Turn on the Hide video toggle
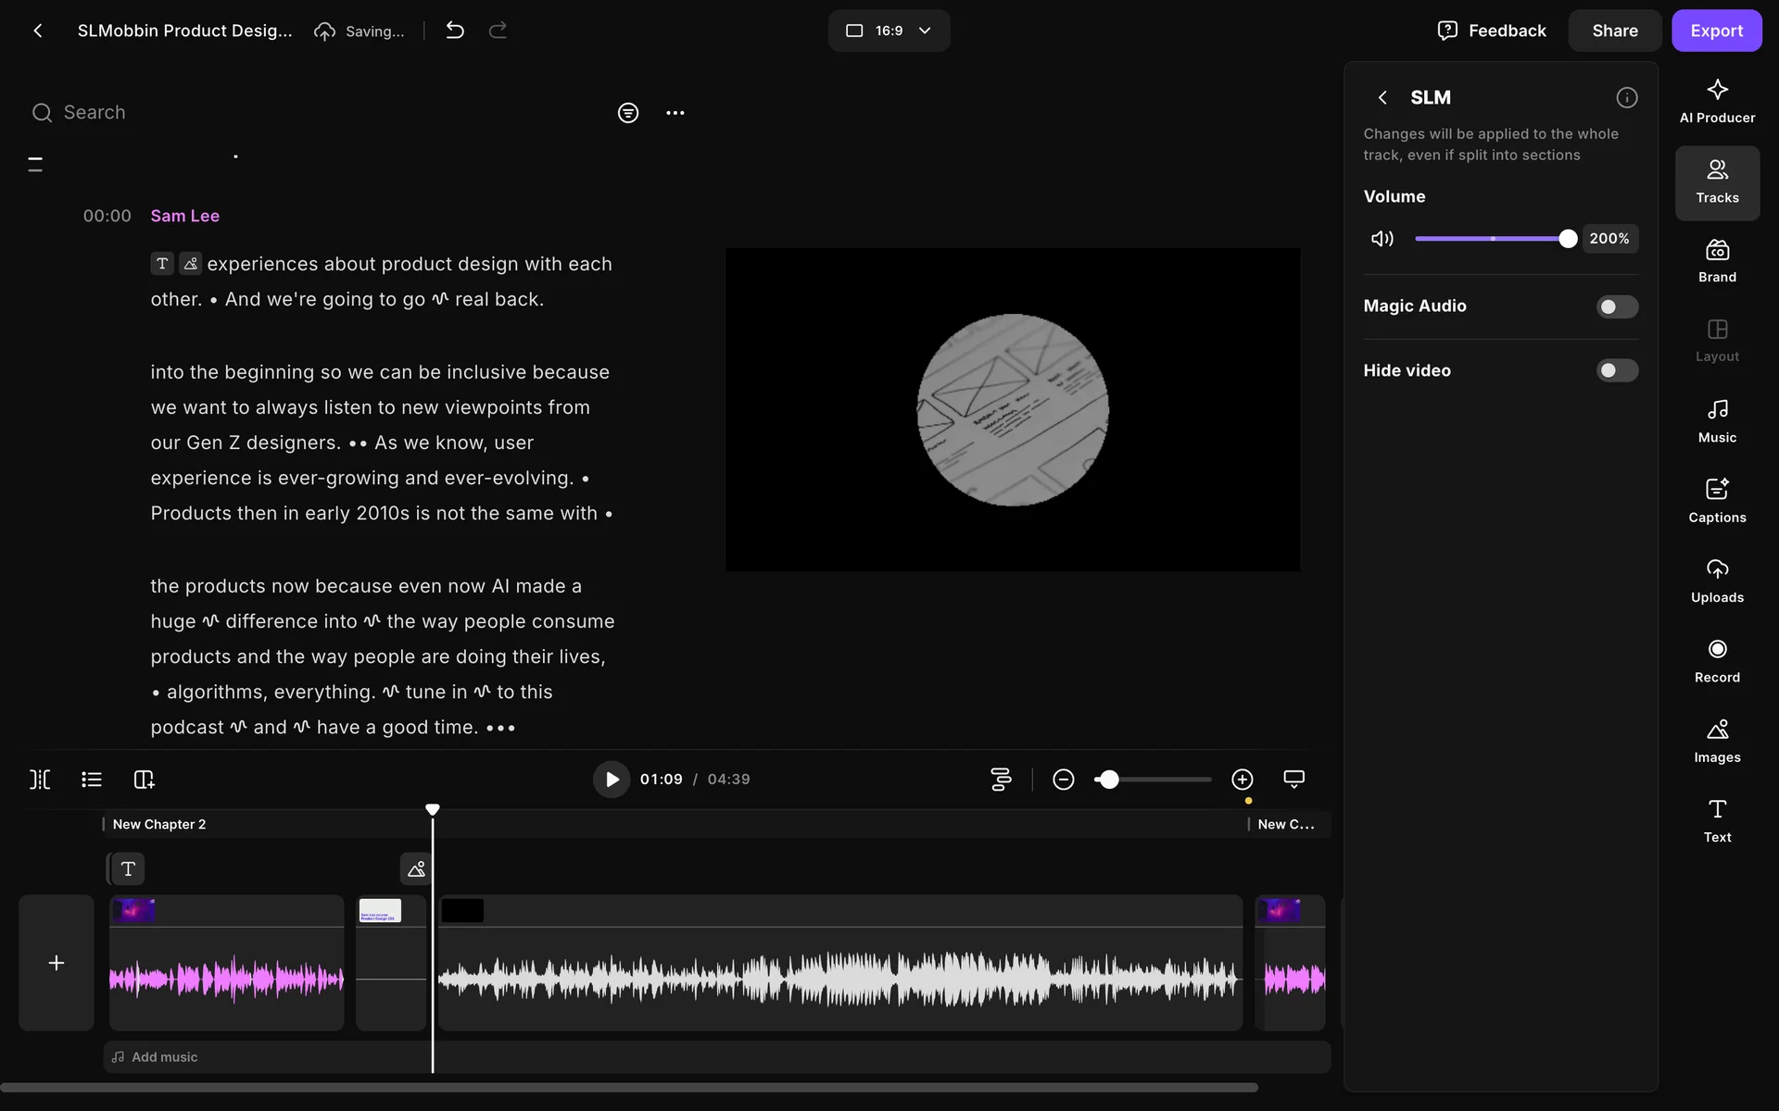The width and height of the screenshot is (1779, 1111). click(1616, 370)
